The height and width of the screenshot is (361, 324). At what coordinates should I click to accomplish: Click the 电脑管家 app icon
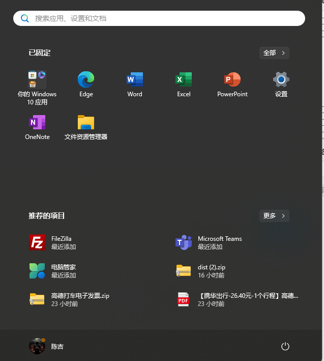37,271
